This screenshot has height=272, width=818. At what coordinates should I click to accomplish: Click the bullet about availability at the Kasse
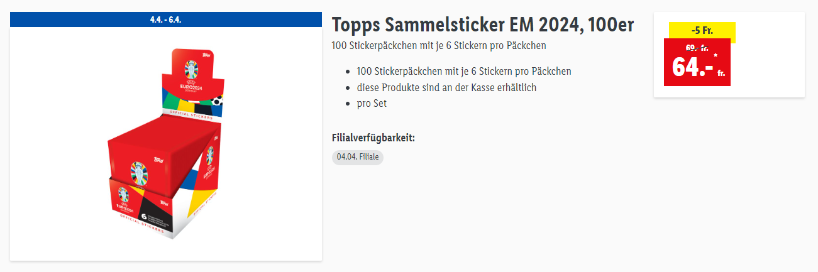point(446,87)
